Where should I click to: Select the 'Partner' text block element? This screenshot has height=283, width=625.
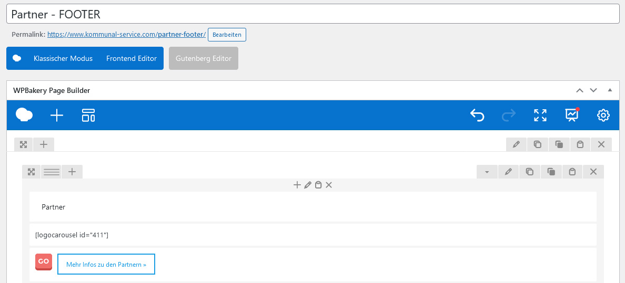pyautogui.click(x=313, y=206)
